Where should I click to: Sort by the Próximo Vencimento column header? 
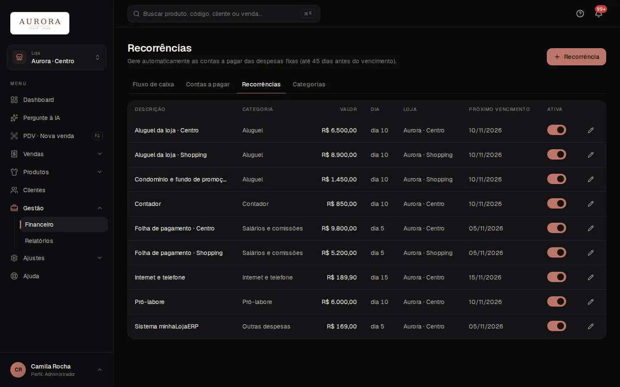pos(499,109)
